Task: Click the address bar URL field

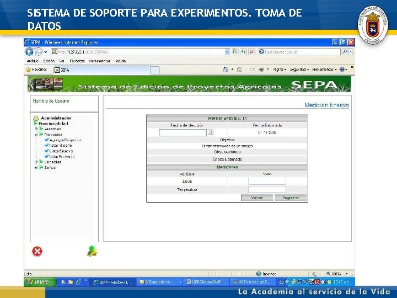Action: coord(138,52)
